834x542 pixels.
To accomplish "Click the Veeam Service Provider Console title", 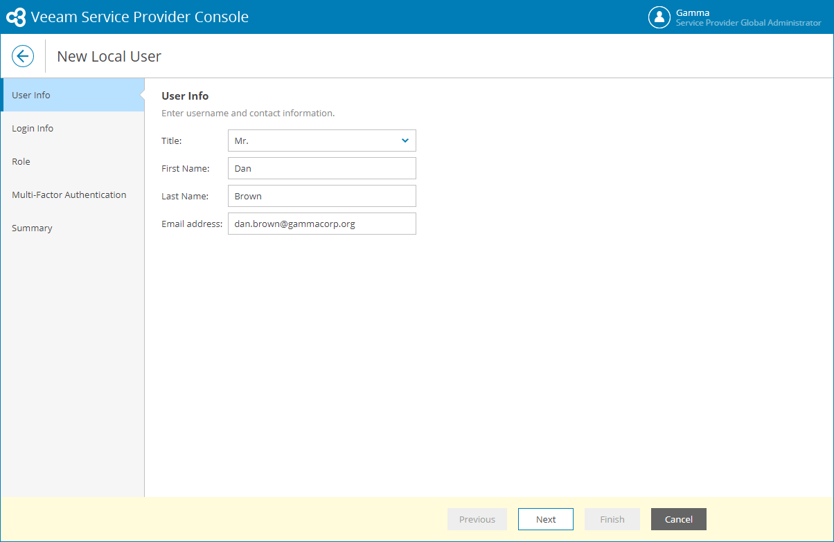I will (x=139, y=17).
